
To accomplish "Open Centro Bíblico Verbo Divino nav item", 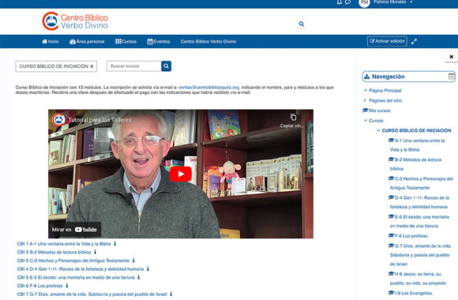I will click(x=208, y=42).
